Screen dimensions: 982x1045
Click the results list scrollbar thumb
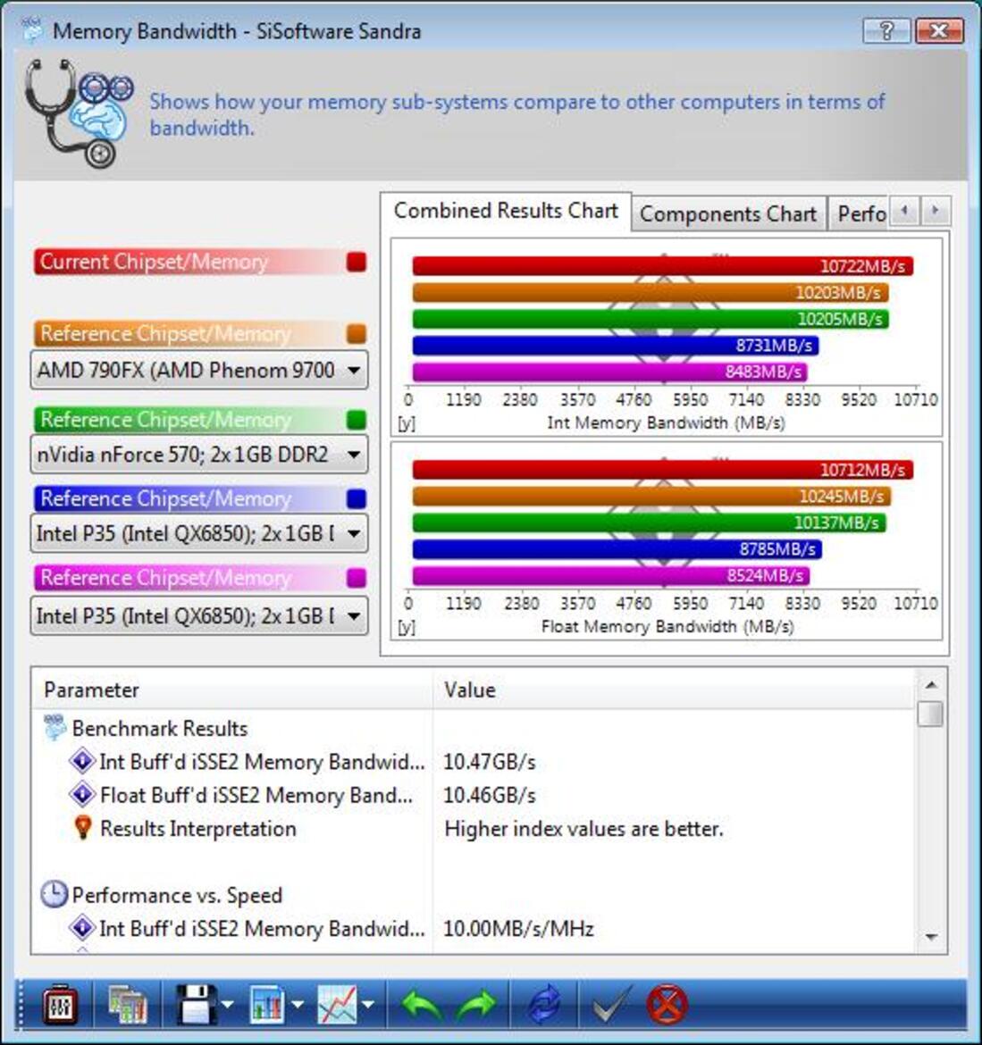931,713
